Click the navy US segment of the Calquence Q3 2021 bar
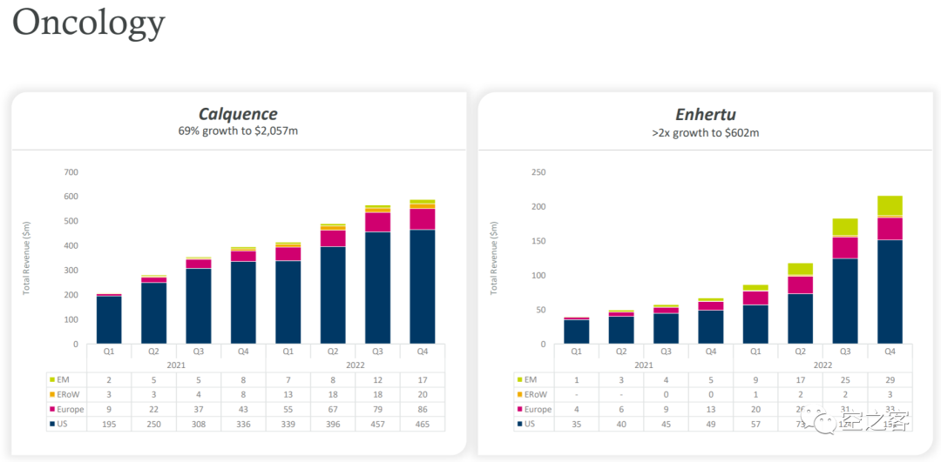The height and width of the screenshot is (462, 941). click(x=199, y=306)
